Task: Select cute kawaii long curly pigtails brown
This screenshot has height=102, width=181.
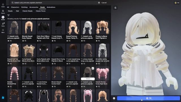Action: point(73,50)
